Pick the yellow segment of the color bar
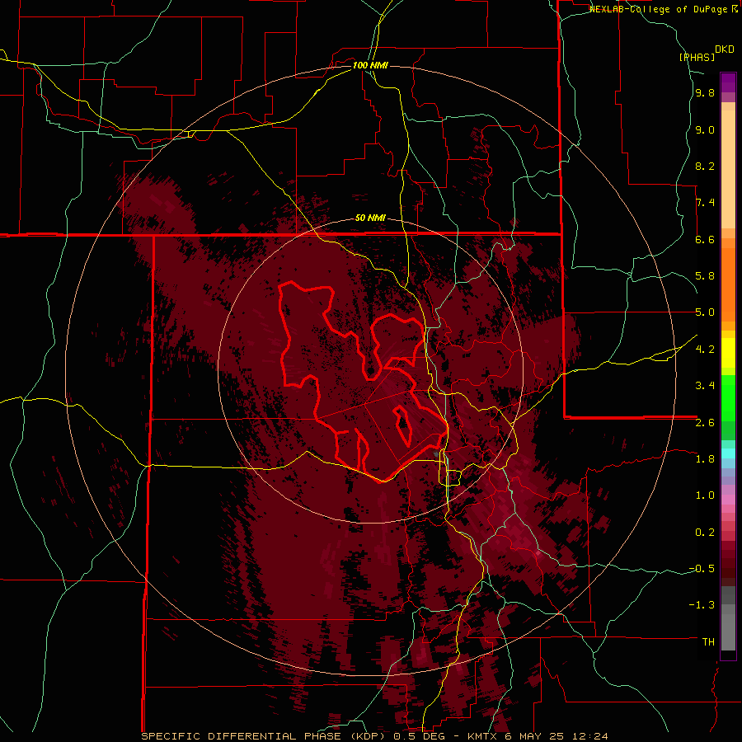Screen dimensions: 742x742 pos(728,353)
